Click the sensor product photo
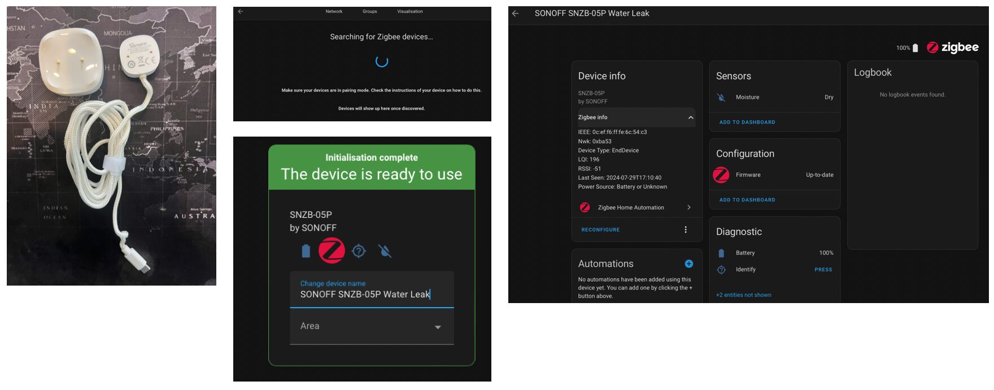Image resolution: width=994 pixels, height=390 pixels. 111,146
